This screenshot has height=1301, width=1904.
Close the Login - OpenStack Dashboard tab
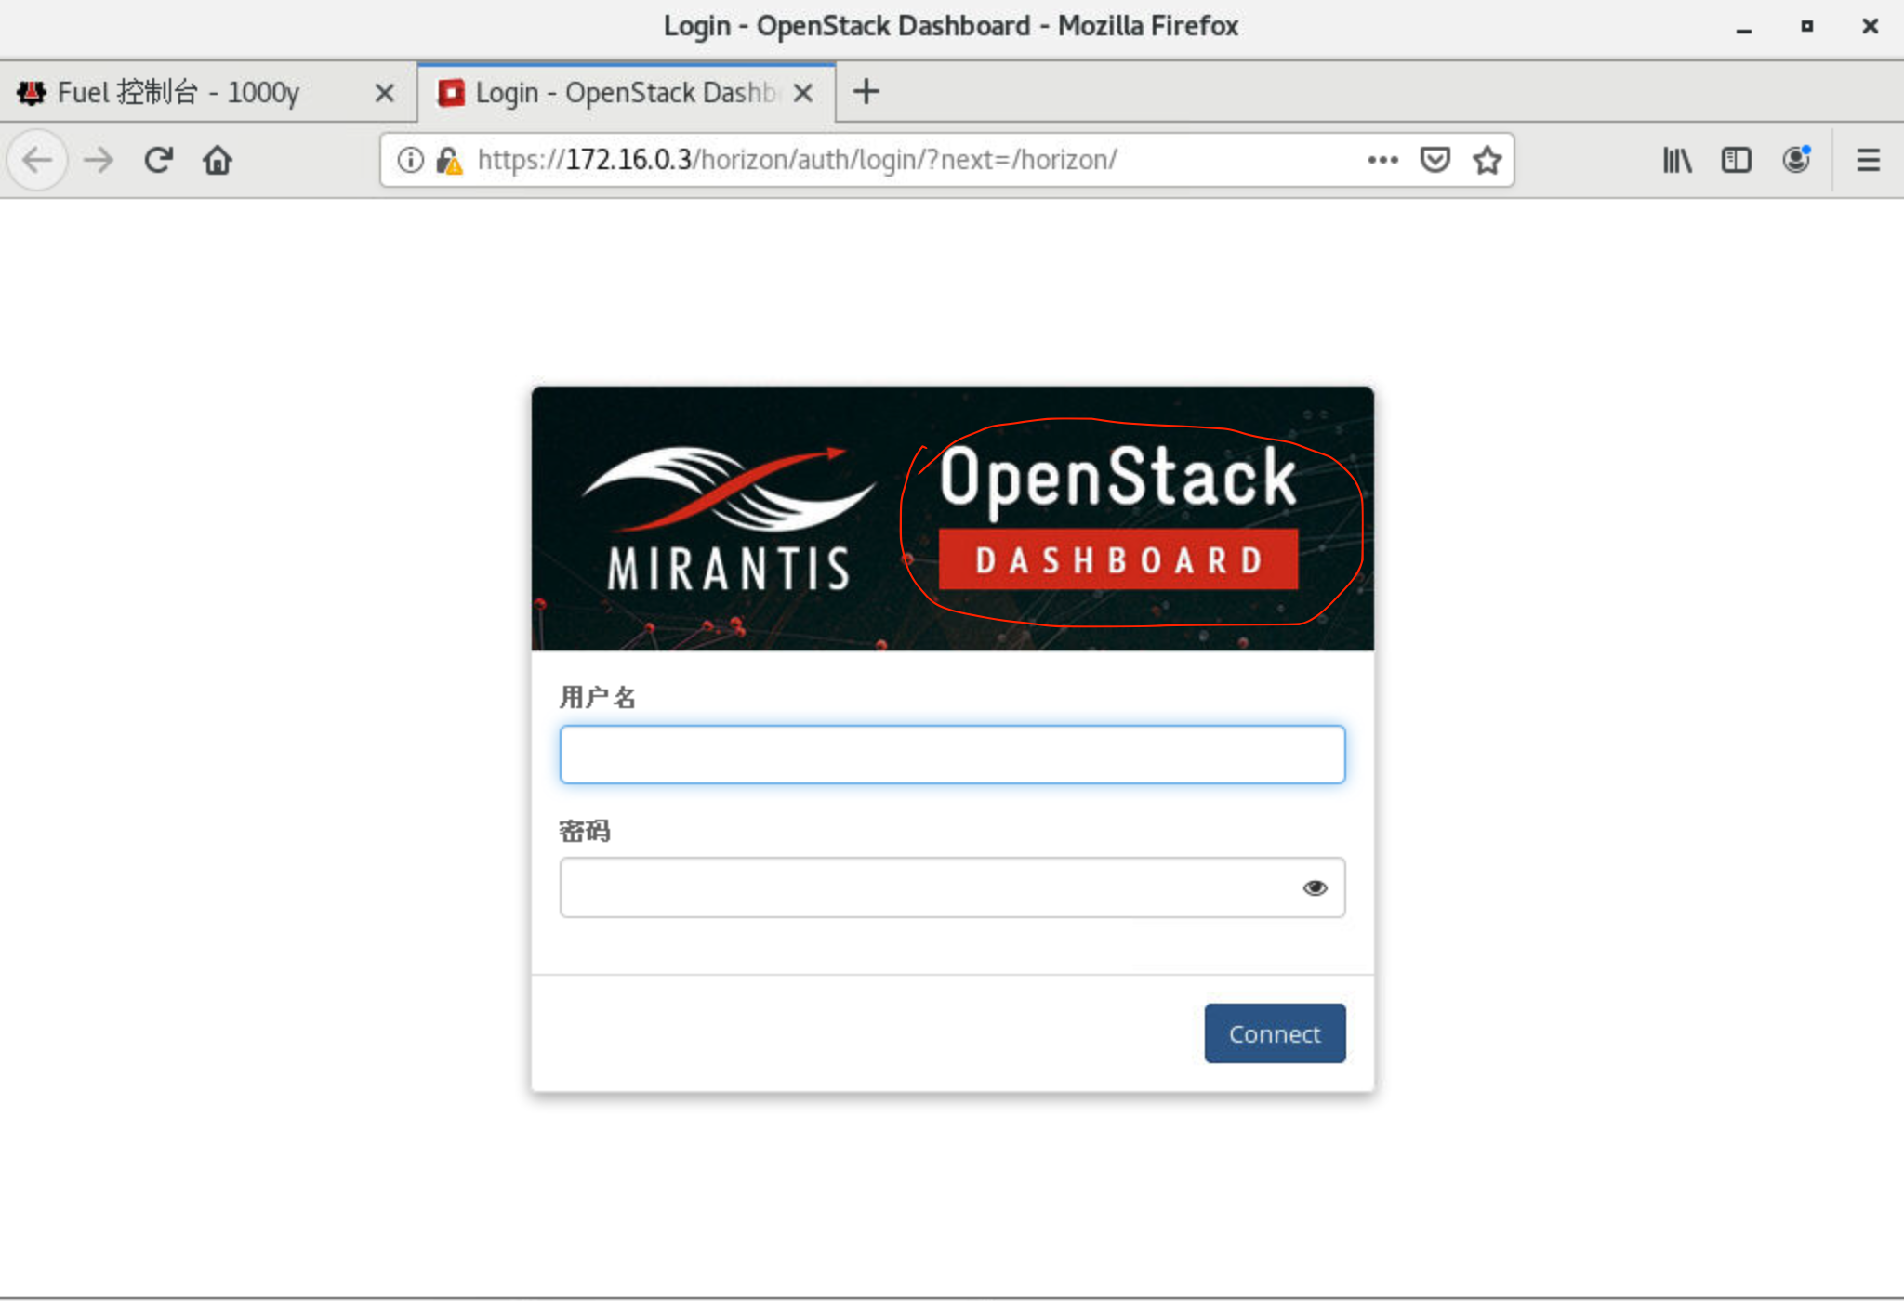[x=803, y=92]
